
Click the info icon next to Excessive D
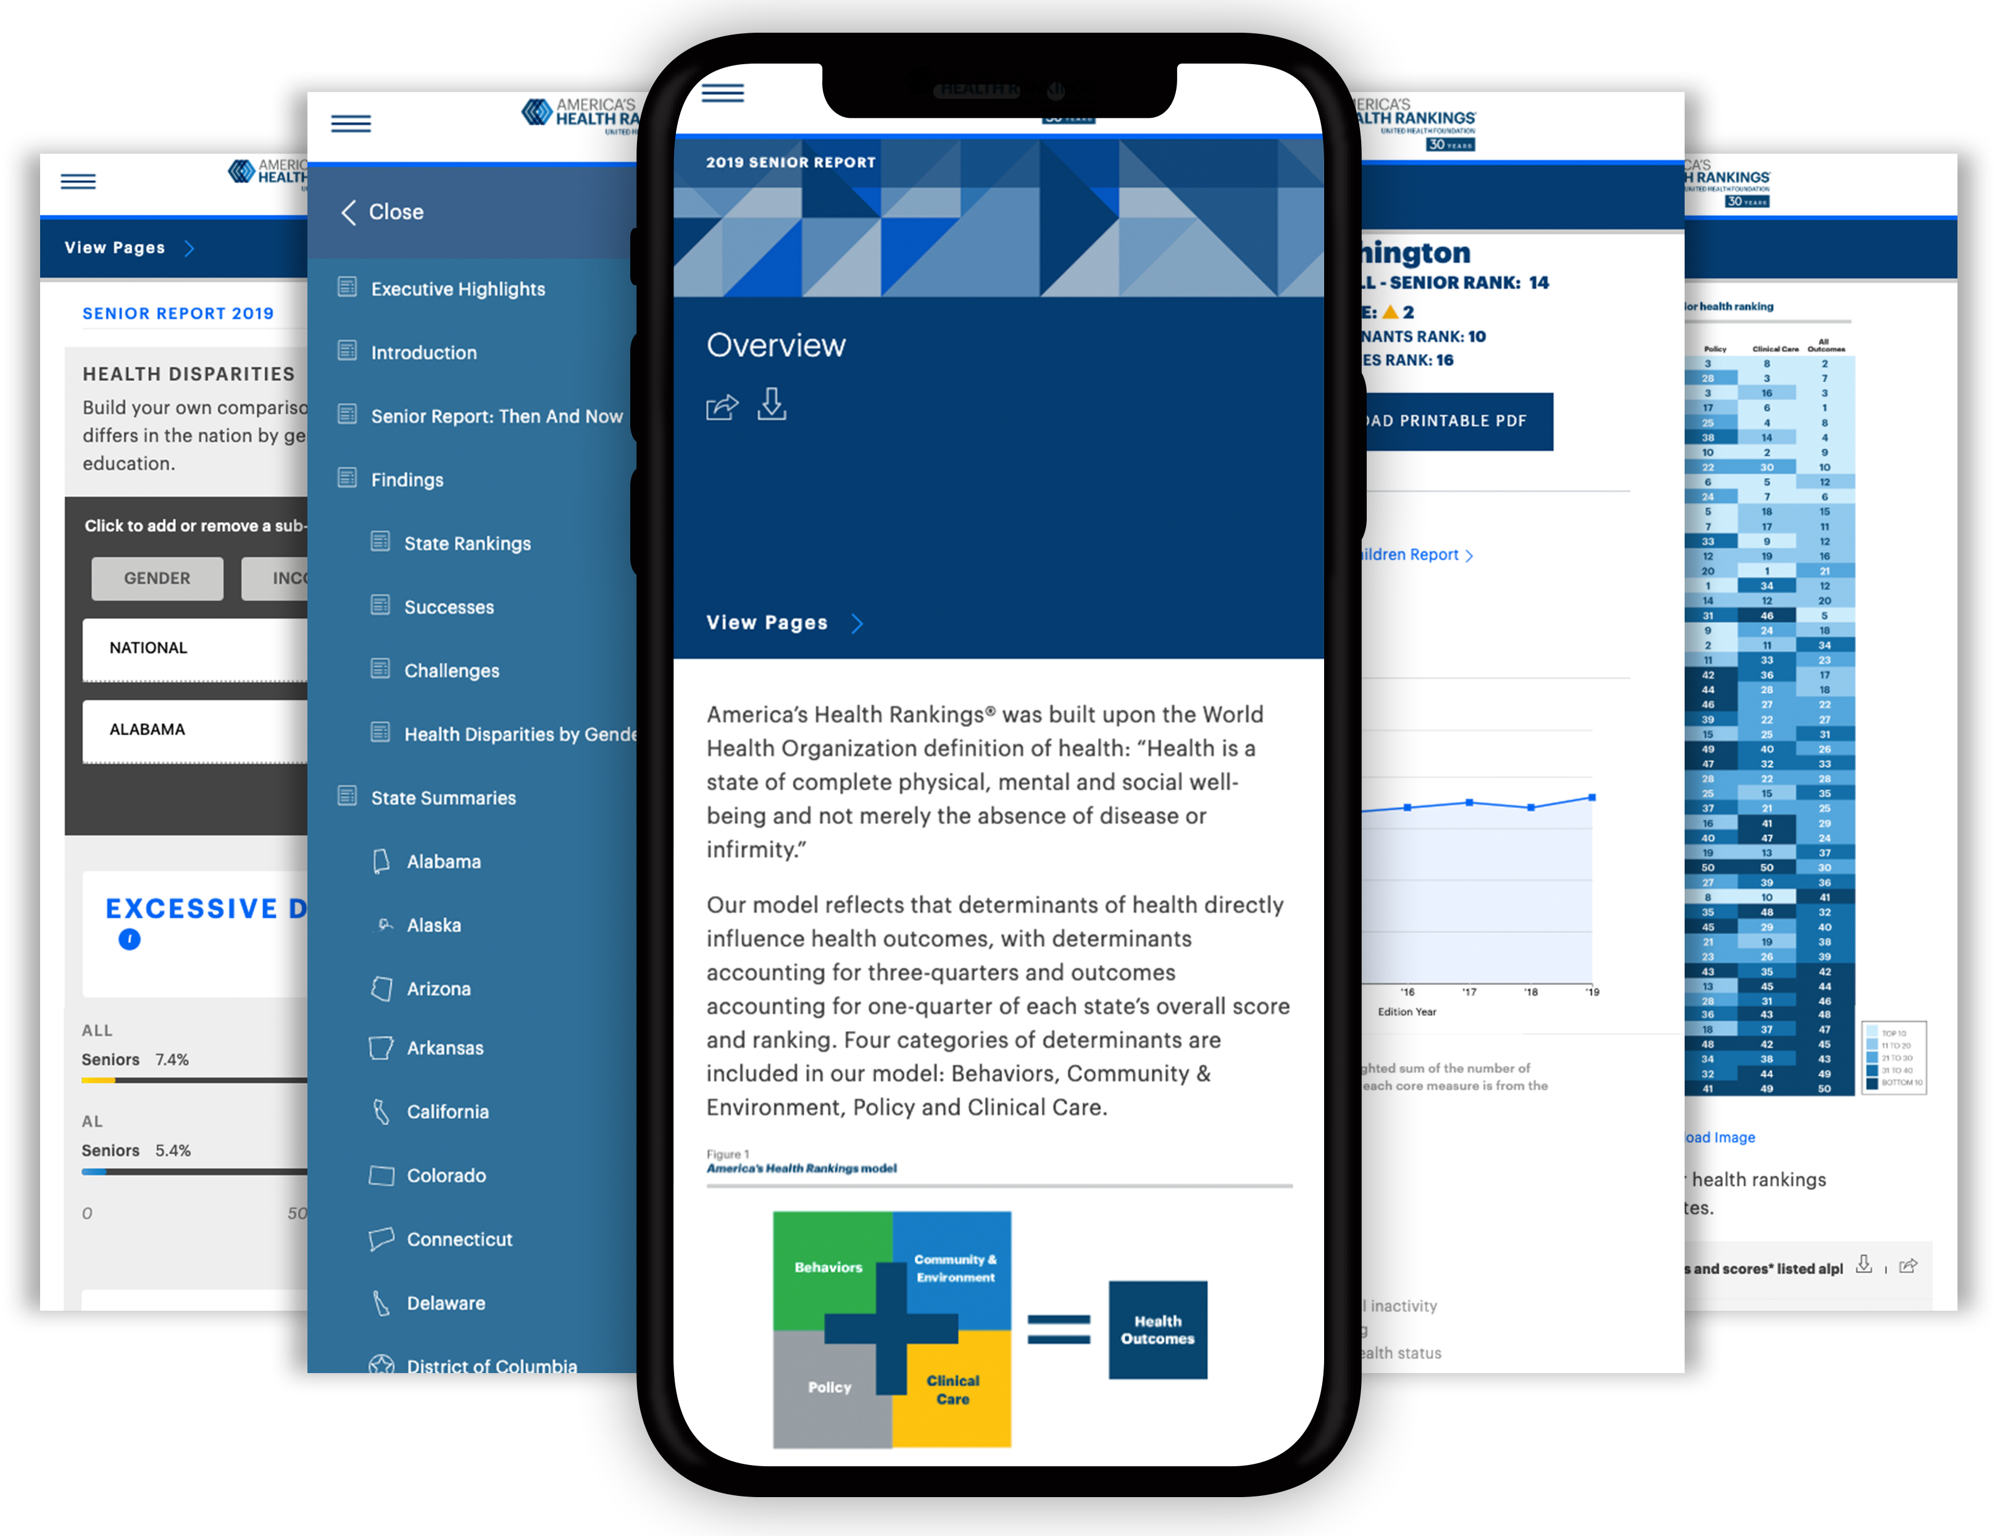click(123, 939)
